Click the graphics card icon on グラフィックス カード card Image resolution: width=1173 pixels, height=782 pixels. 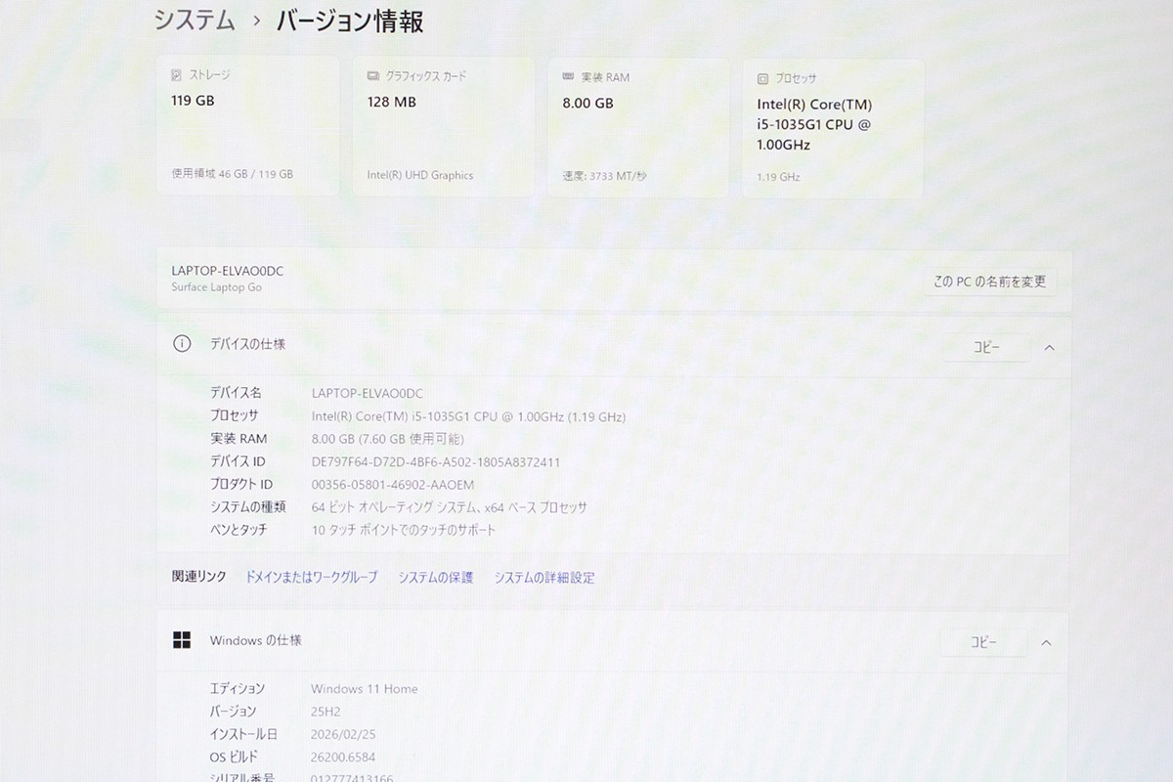click(x=371, y=74)
